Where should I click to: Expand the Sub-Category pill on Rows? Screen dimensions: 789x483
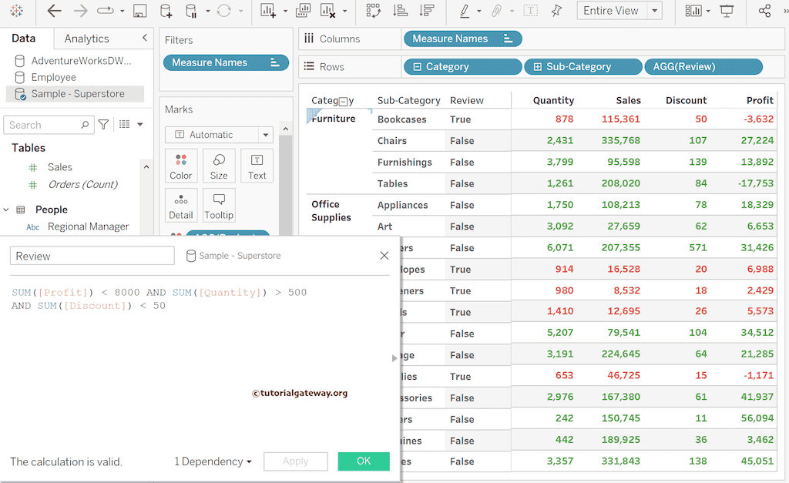537,67
